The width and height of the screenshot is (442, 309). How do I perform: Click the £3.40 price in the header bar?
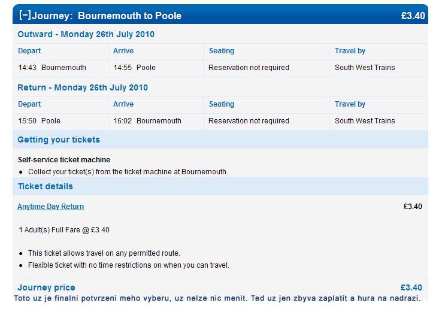(x=413, y=16)
